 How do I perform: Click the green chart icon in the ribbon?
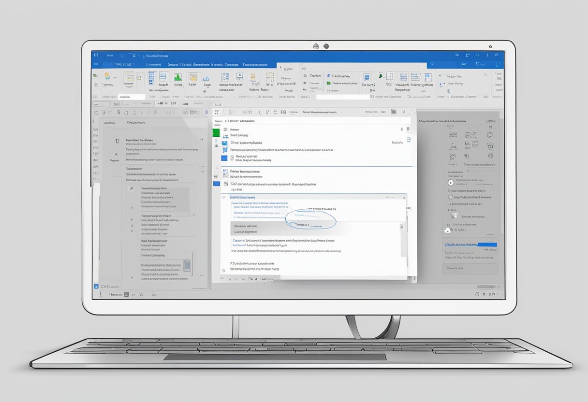pos(178,77)
